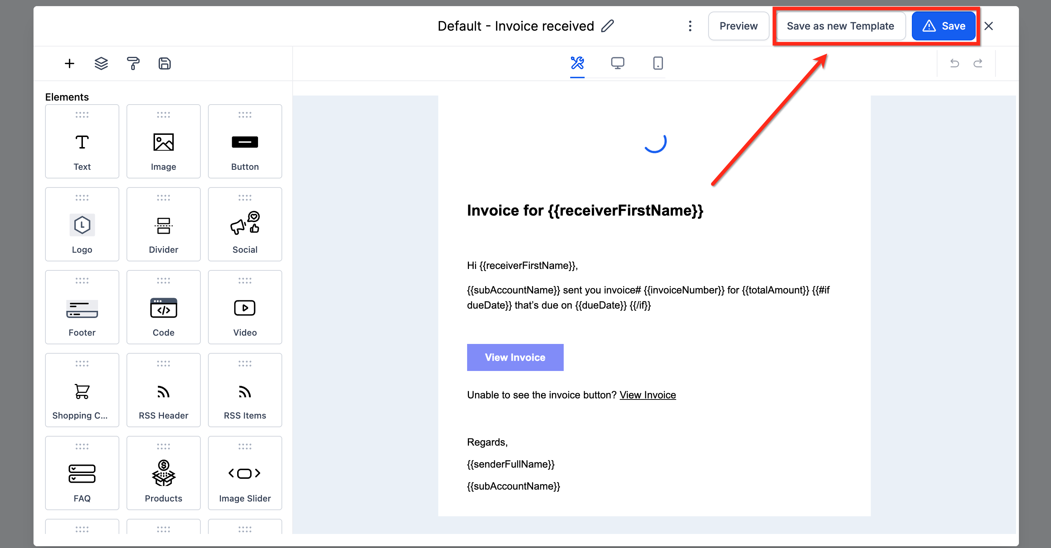Click Save as new Template
This screenshot has height=548, width=1051.
click(840, 26)
